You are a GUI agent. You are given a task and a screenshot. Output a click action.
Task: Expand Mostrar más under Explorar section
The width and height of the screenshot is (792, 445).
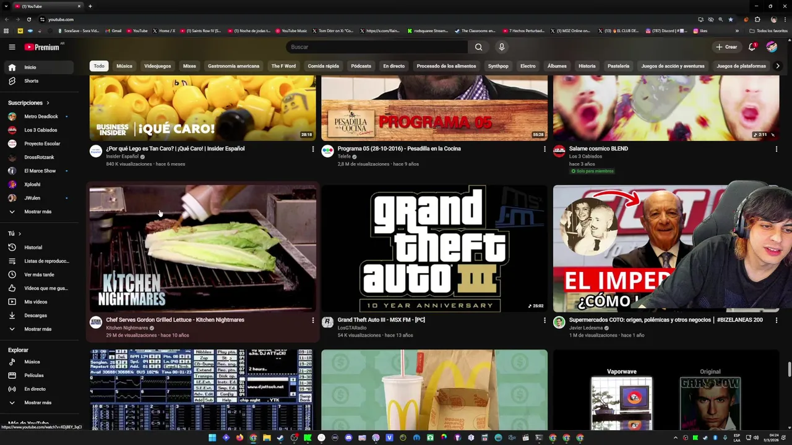pos(40,402)
